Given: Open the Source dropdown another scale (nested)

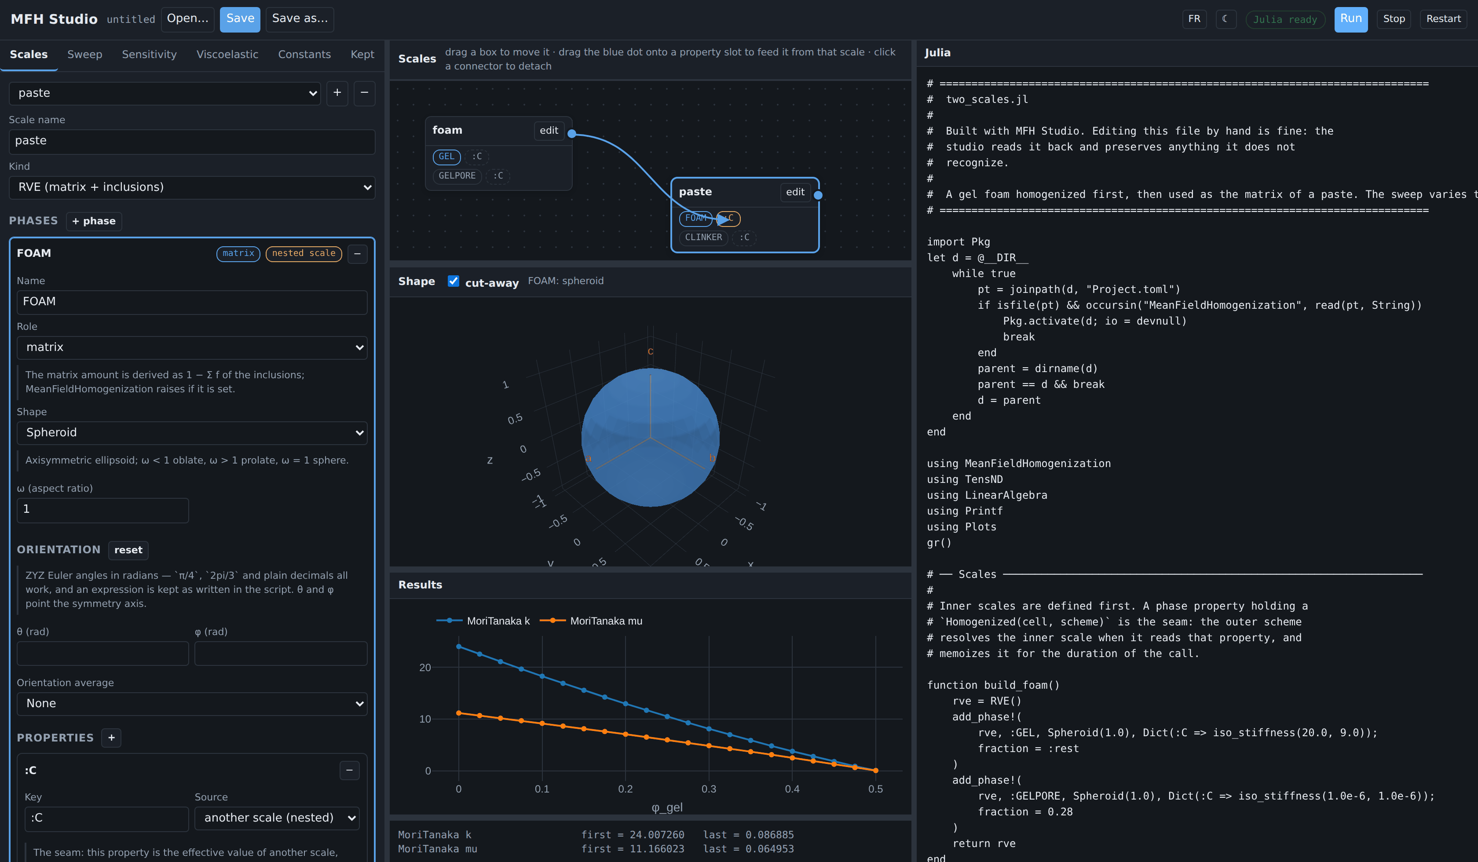Looking at the screenshot, I should pyautogui.click(x=277, y=818).
